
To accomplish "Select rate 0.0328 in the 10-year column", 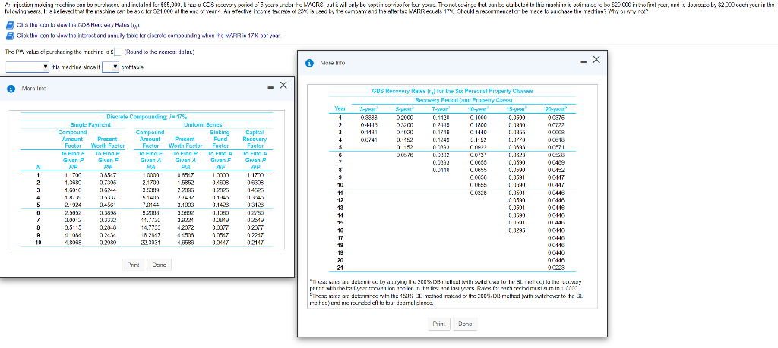I will (x=479, y=192).
